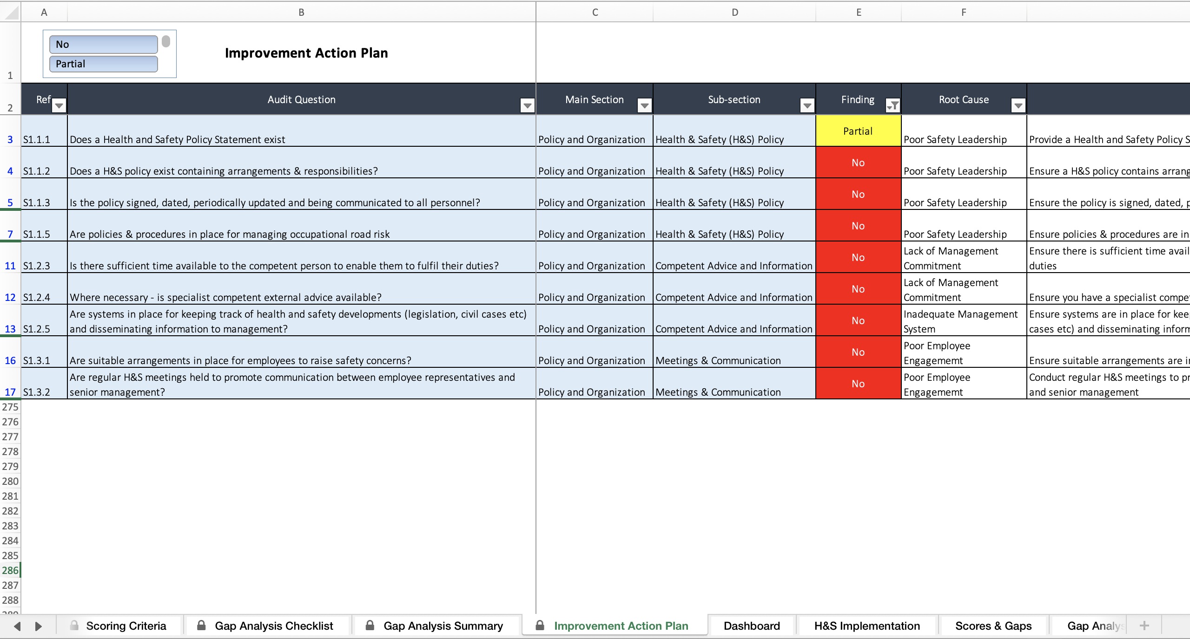The width and height of the screenshot is (1190, 639).
Task: Open the active Finding filter dropdown
Action: [893, 106]
